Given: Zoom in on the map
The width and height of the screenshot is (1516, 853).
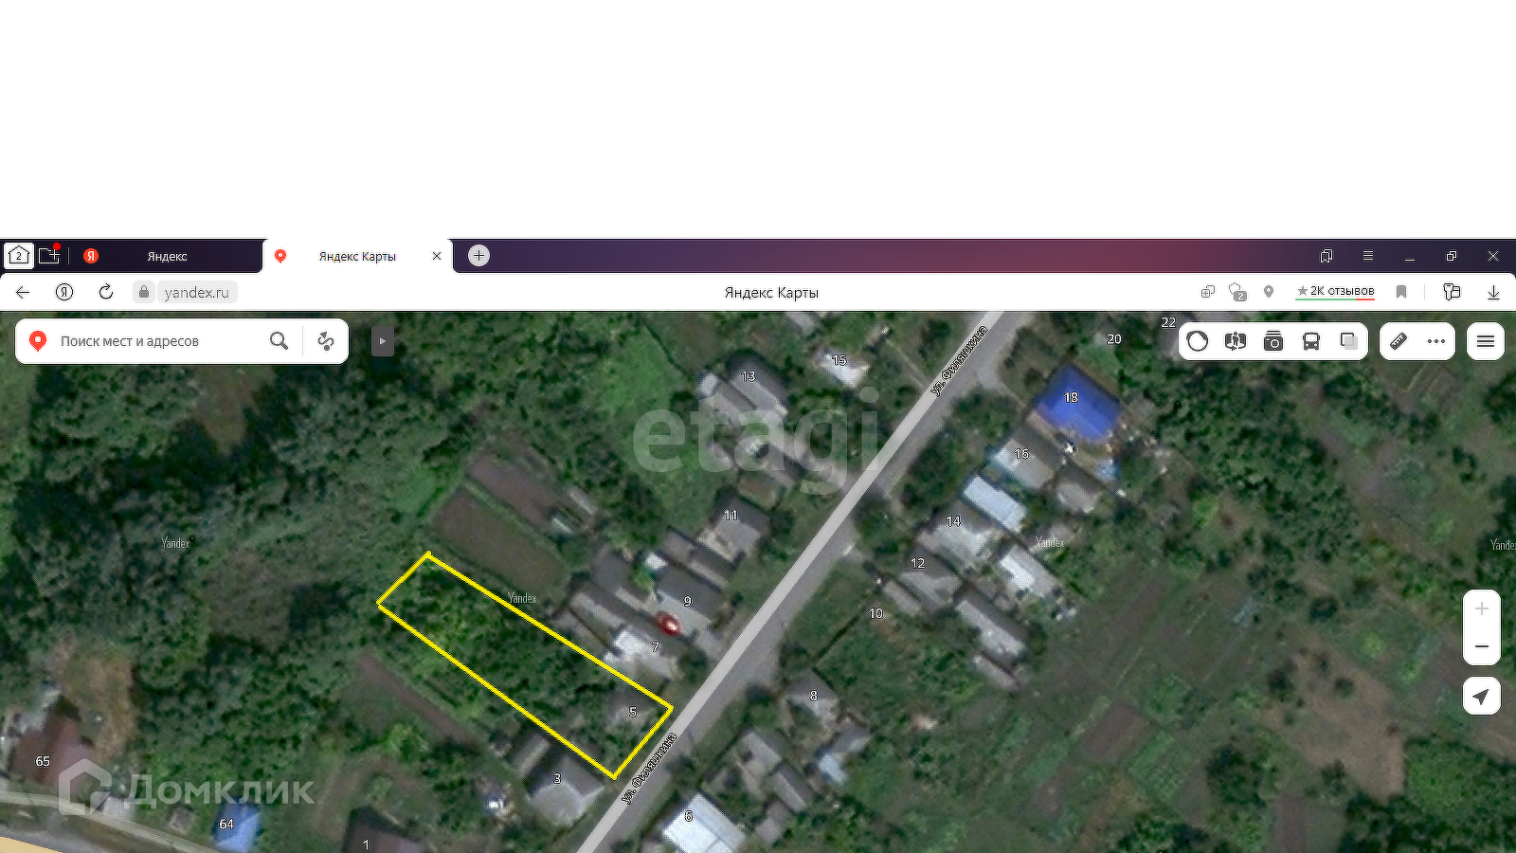Looking at the screenshot, I should click(1482, 608).
